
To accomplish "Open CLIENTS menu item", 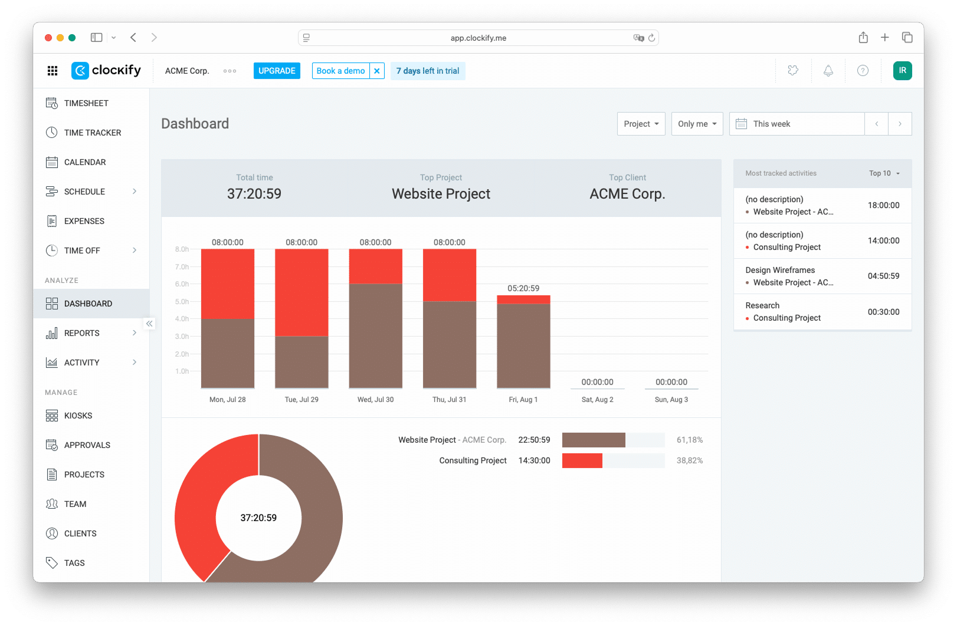I will tap(91, 533).
